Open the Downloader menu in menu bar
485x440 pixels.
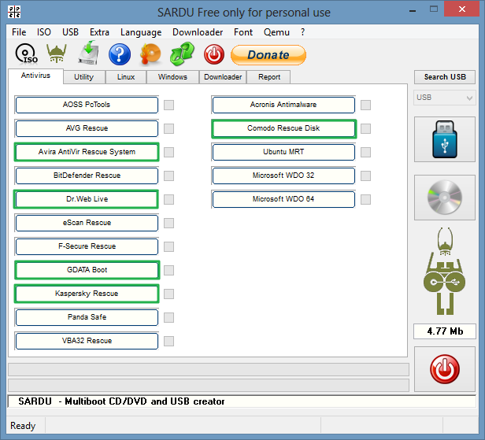click(198, 32)
